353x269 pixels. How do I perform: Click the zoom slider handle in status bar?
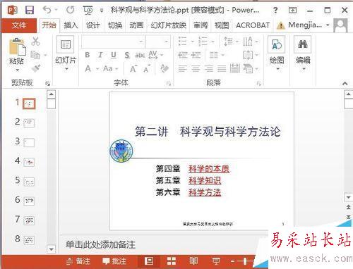point(245,261)
